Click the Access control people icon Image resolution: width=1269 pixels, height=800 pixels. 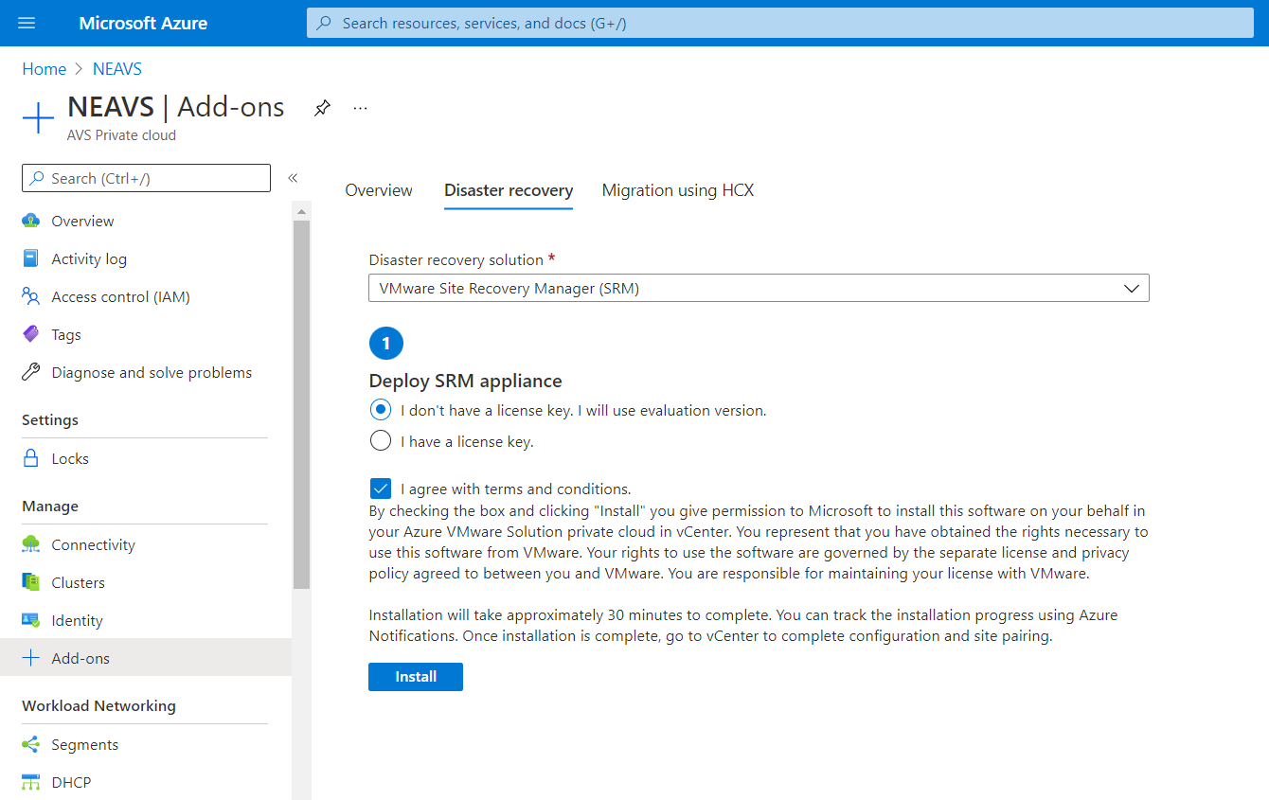click(31, 296)
